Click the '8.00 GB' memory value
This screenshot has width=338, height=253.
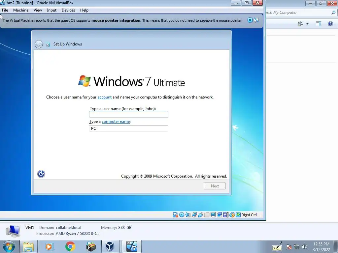[124, 227]
